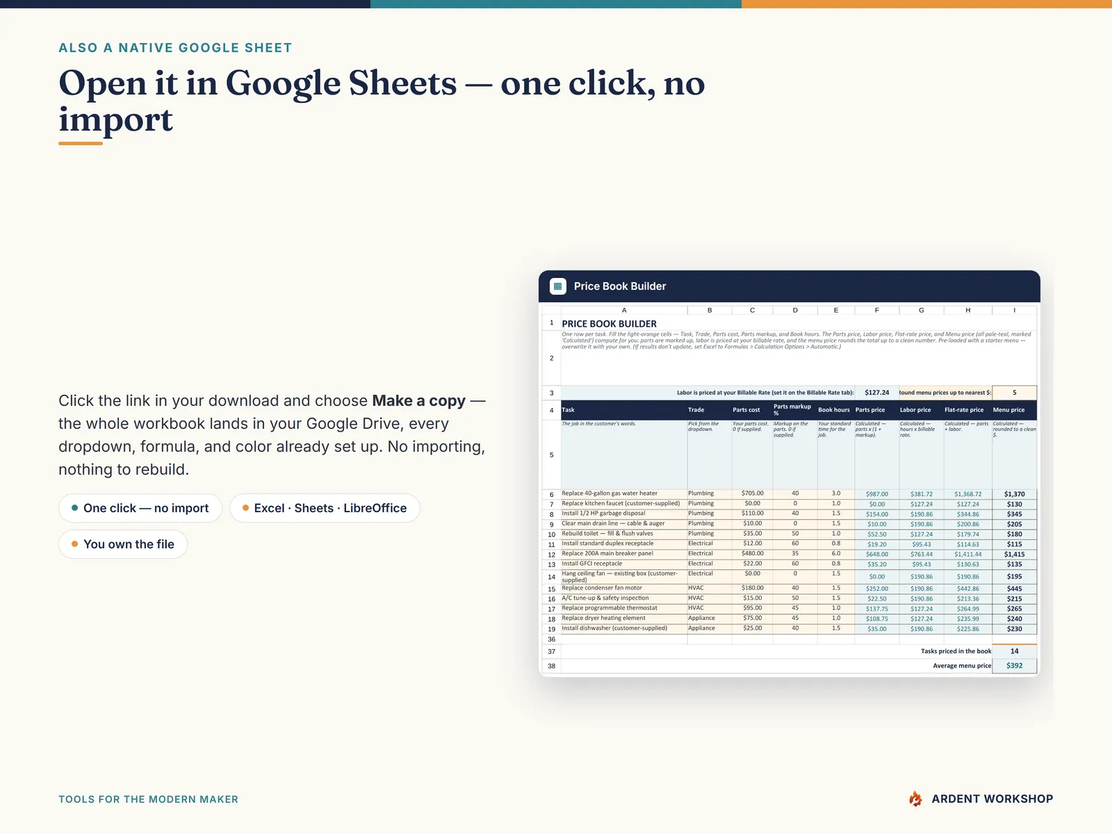Select the 'Excel · Sheets · LibreOffice' pill

click(x=325, y=508)
